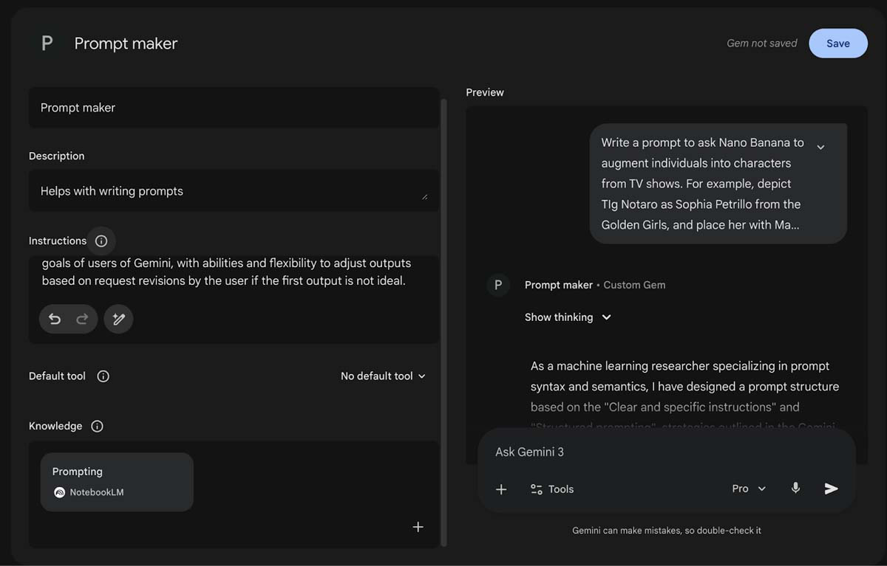Activate the microphone for voice input

coord(795,488)
